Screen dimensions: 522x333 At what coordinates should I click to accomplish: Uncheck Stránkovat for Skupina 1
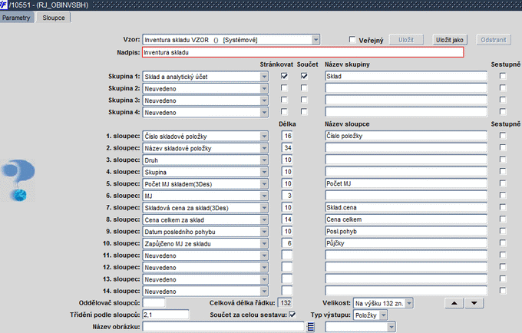click(x=286, y=77)
